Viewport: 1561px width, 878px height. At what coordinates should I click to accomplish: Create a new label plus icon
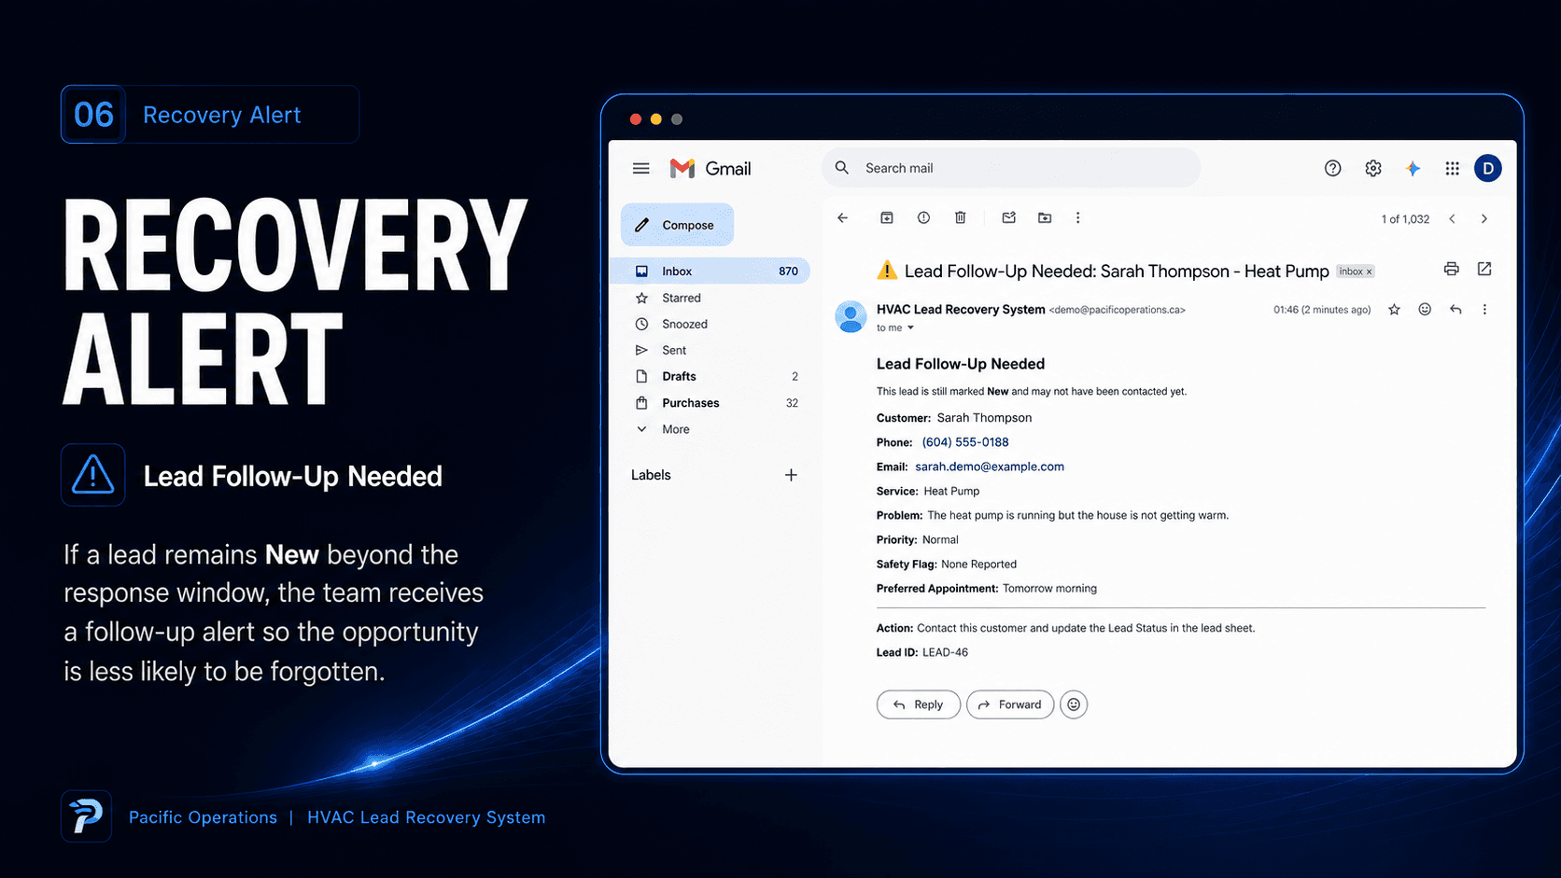791,475
